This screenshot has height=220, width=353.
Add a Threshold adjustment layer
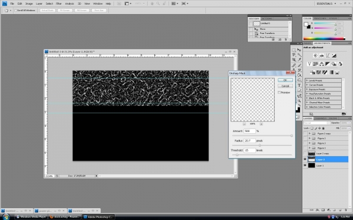(x=325, y=72)
